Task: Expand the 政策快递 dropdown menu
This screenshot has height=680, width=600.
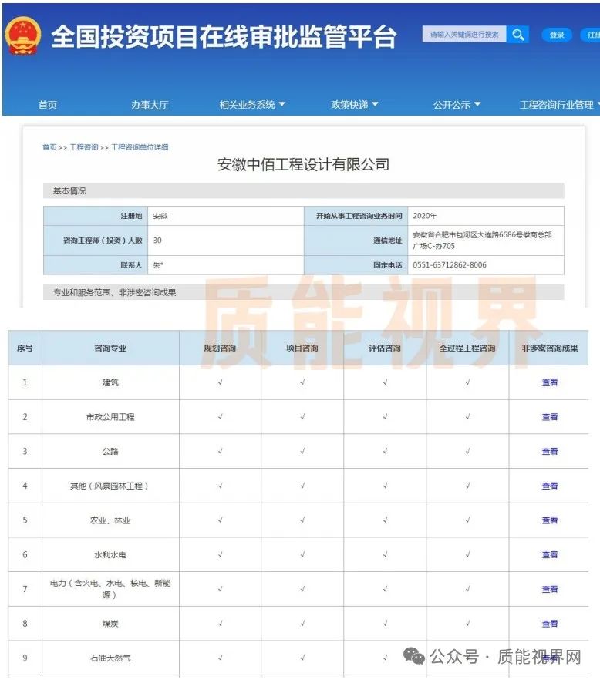Action: (355, 105)
